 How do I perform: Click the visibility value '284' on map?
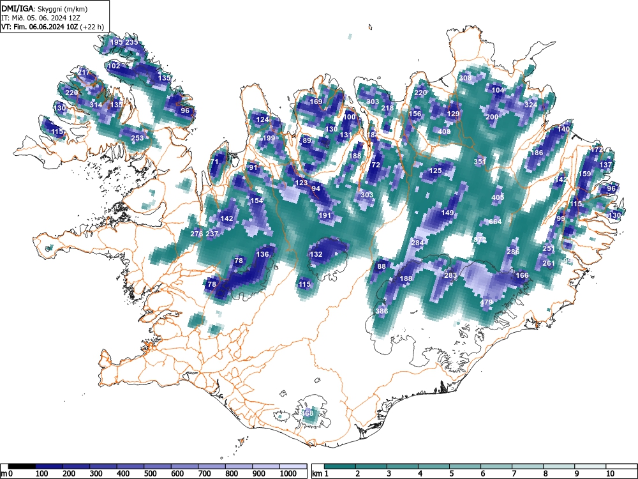[x=417, y=243]
